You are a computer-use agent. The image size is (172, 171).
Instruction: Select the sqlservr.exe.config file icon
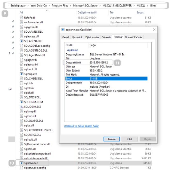click(22, 168)
